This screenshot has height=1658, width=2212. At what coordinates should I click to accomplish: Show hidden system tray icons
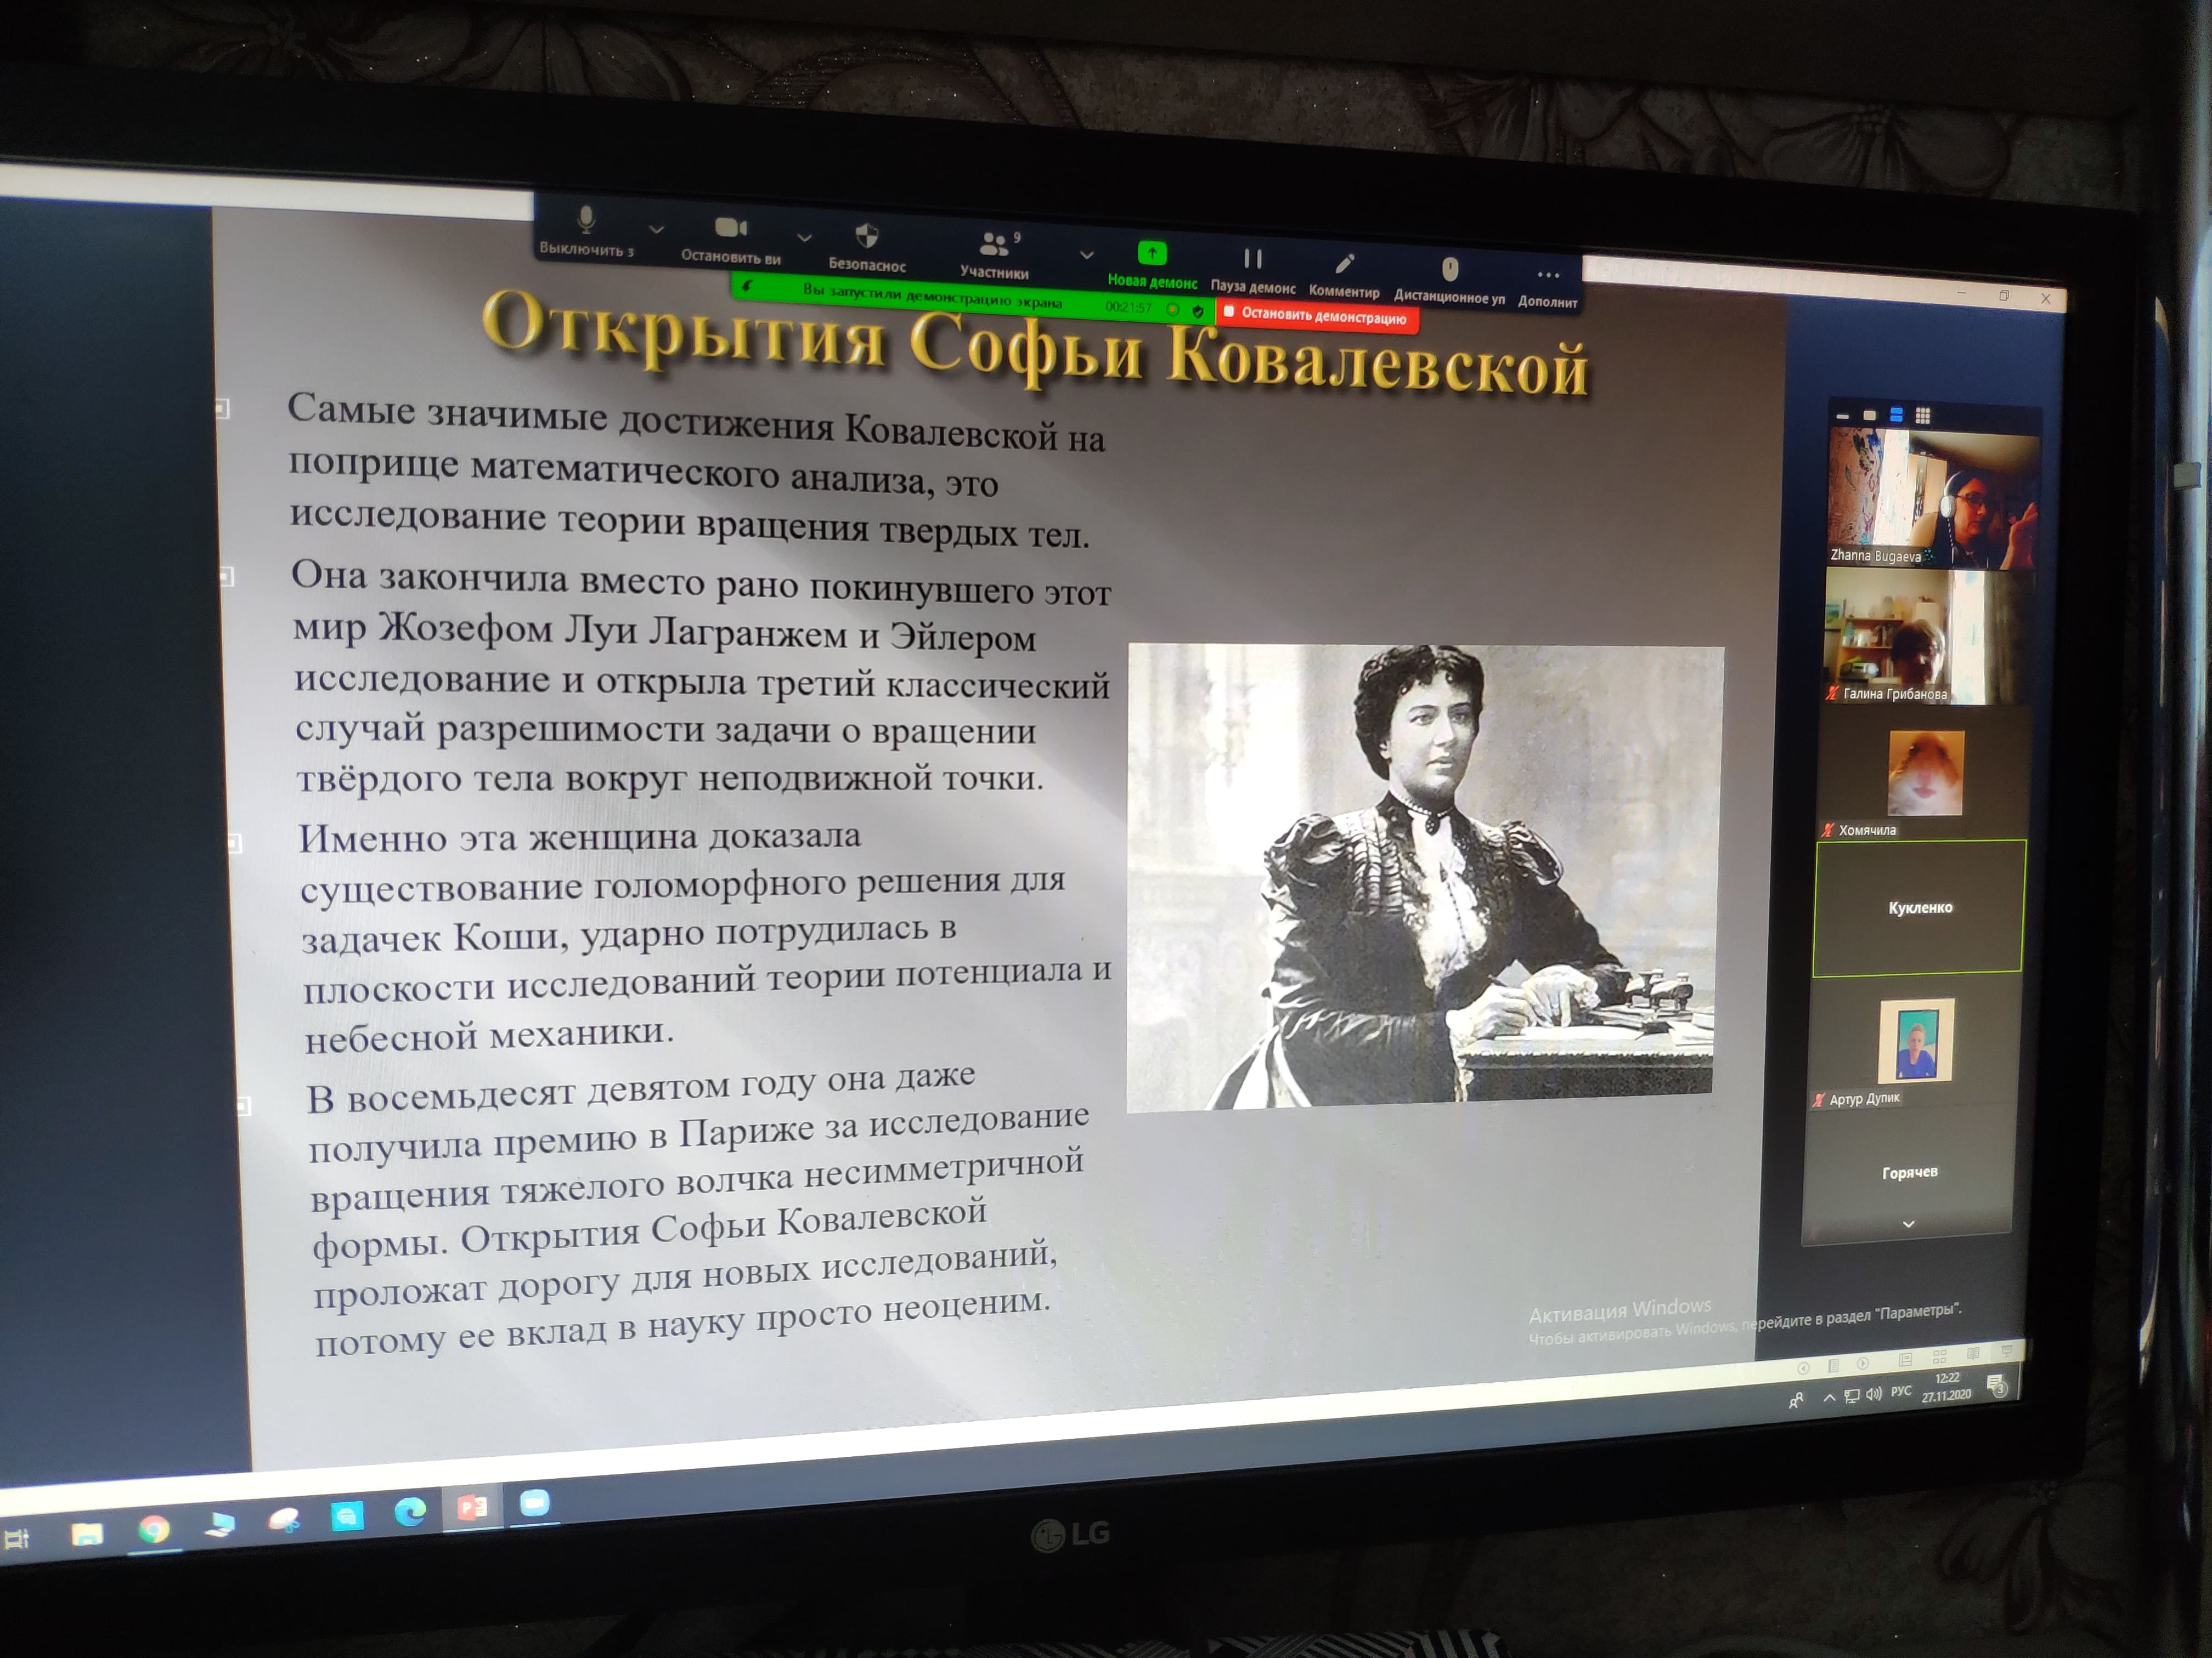tap(1829, 1397)
